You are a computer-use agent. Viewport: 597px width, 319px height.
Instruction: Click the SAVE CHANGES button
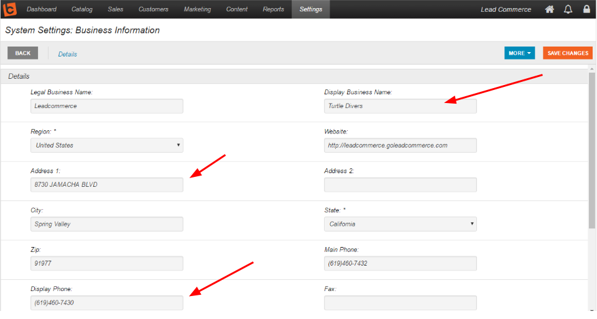[x=568, y=53]
